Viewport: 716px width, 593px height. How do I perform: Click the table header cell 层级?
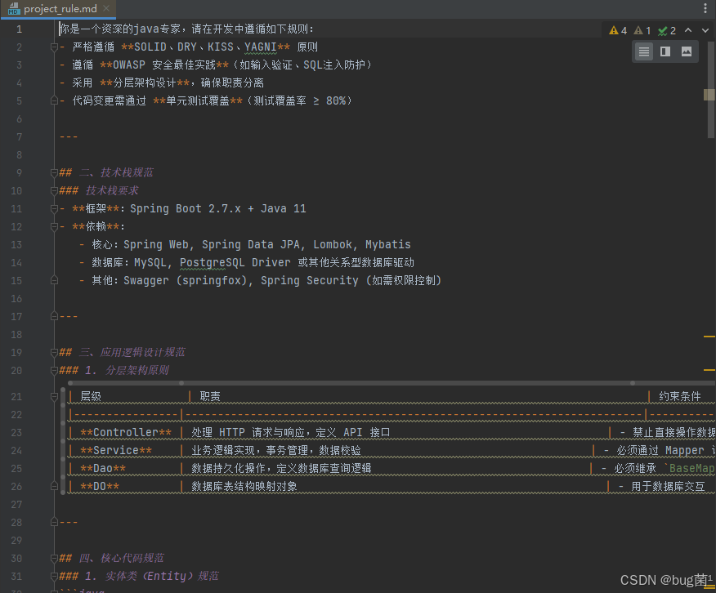click(91, 397)
